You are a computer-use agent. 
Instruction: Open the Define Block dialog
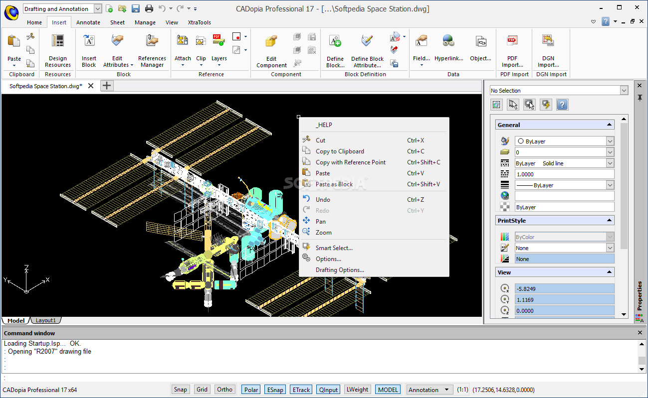(335, 50)
